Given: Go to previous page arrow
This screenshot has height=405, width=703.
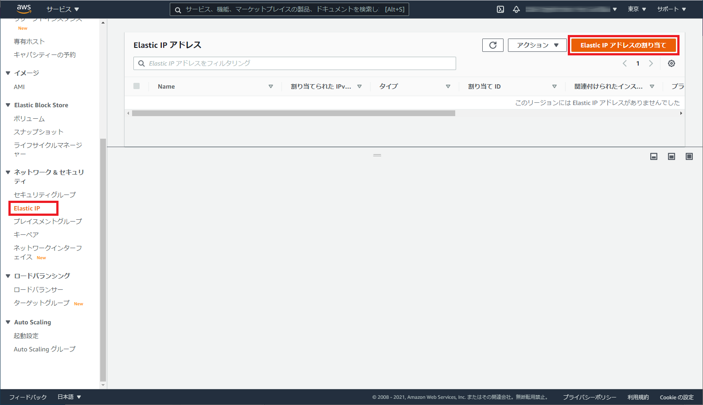Looking at the screenshot, I should tap(625, 63).
